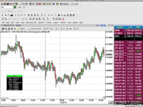Click into the symbol entry field
Image resolution: width=143 pixels, height=107 pixels.
tap(7, 7)
